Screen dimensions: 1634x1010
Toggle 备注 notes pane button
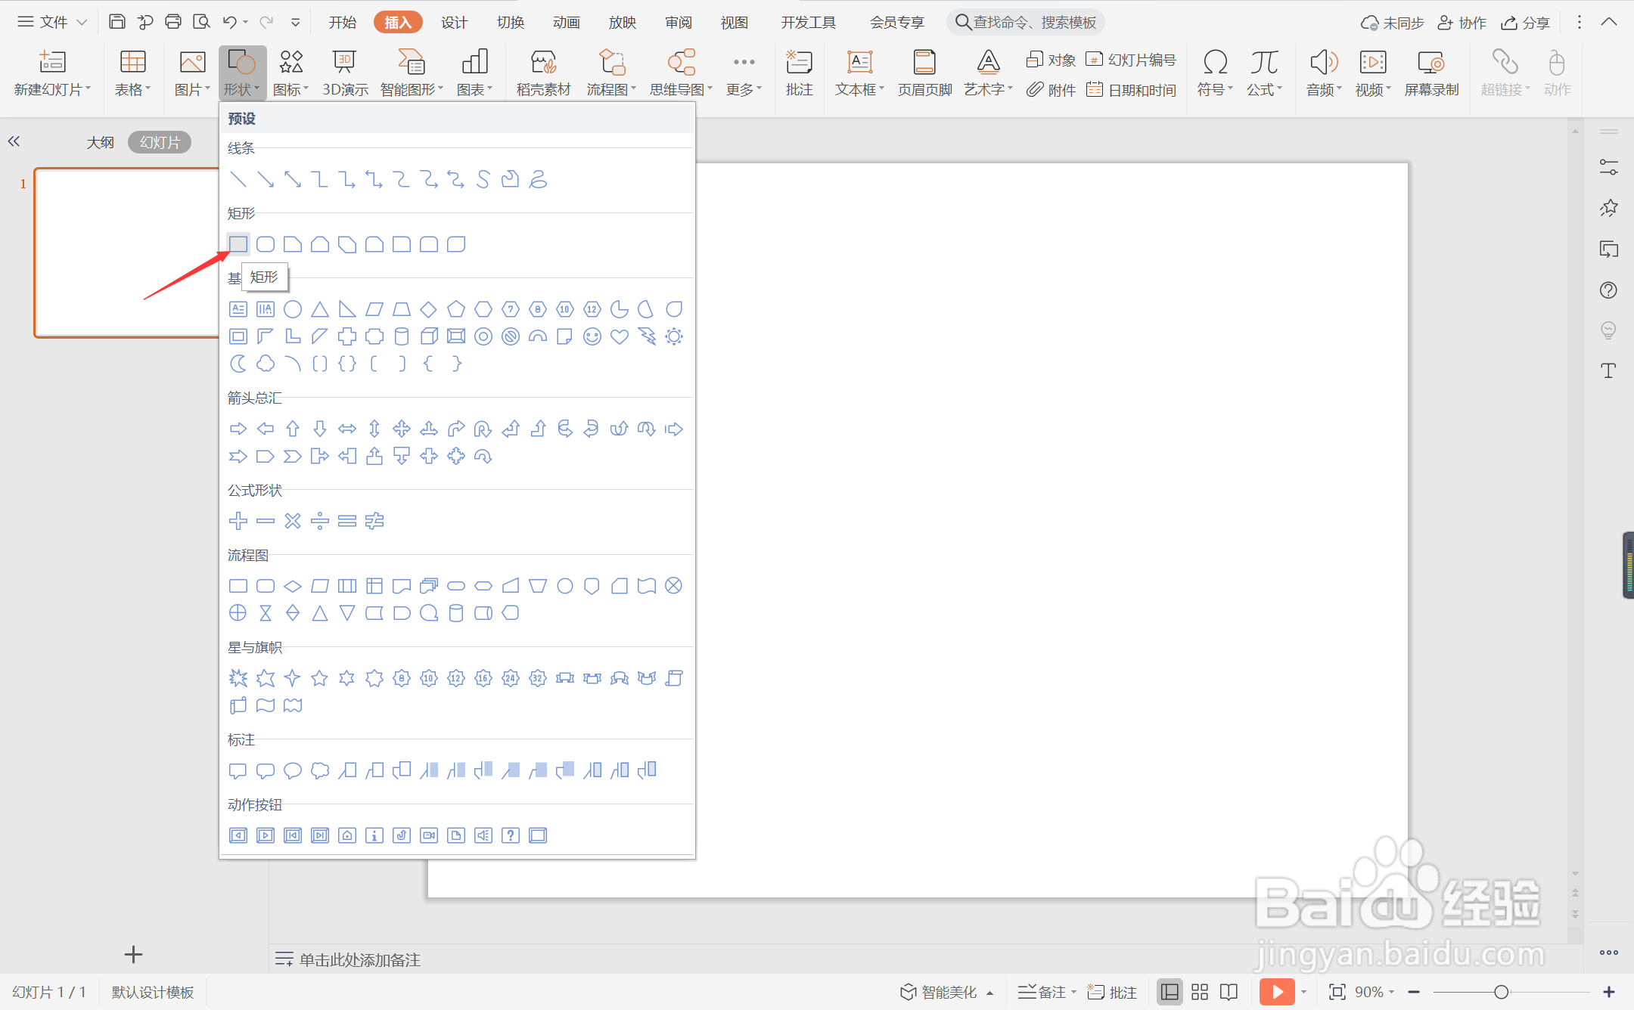[x=1044, y=992]
